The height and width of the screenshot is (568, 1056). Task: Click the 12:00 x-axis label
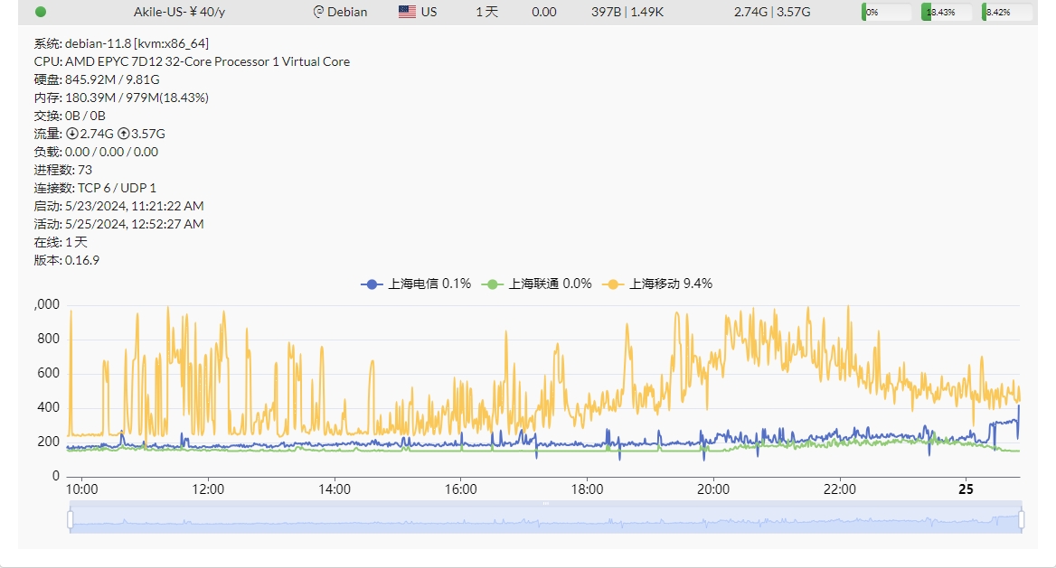[208, 490]
